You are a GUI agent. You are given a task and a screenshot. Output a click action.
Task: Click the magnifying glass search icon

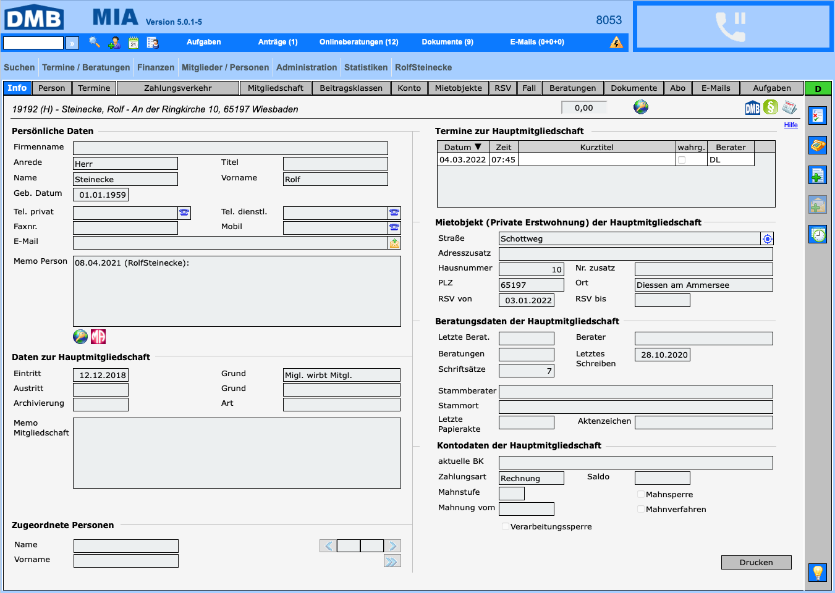[95, 42]
